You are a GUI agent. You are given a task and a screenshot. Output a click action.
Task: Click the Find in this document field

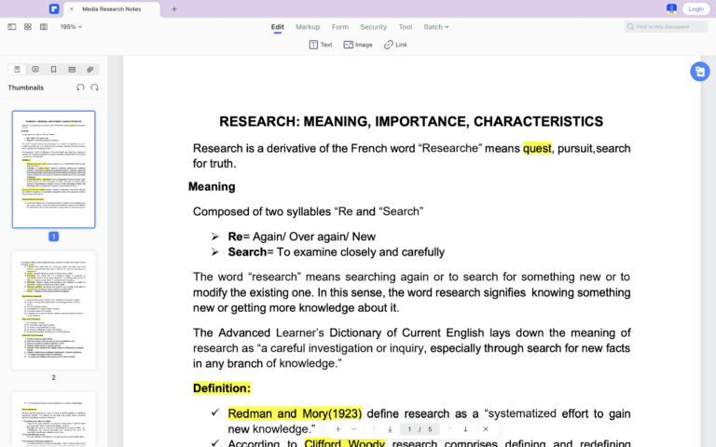click(x=665, y=27)
